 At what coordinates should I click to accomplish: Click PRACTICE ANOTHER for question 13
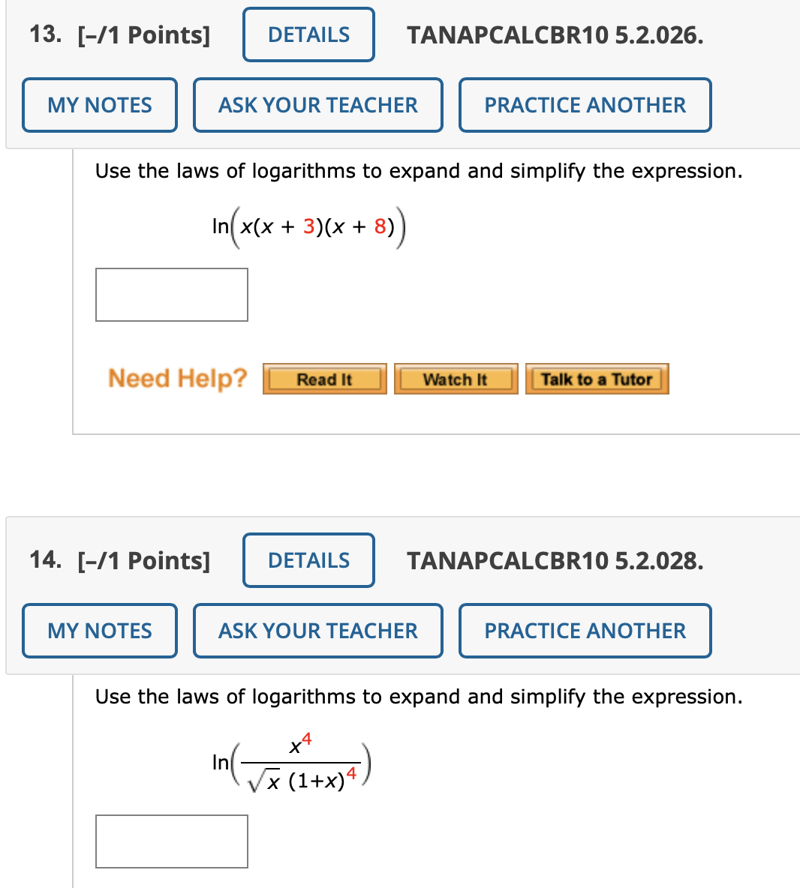[585, 105]
